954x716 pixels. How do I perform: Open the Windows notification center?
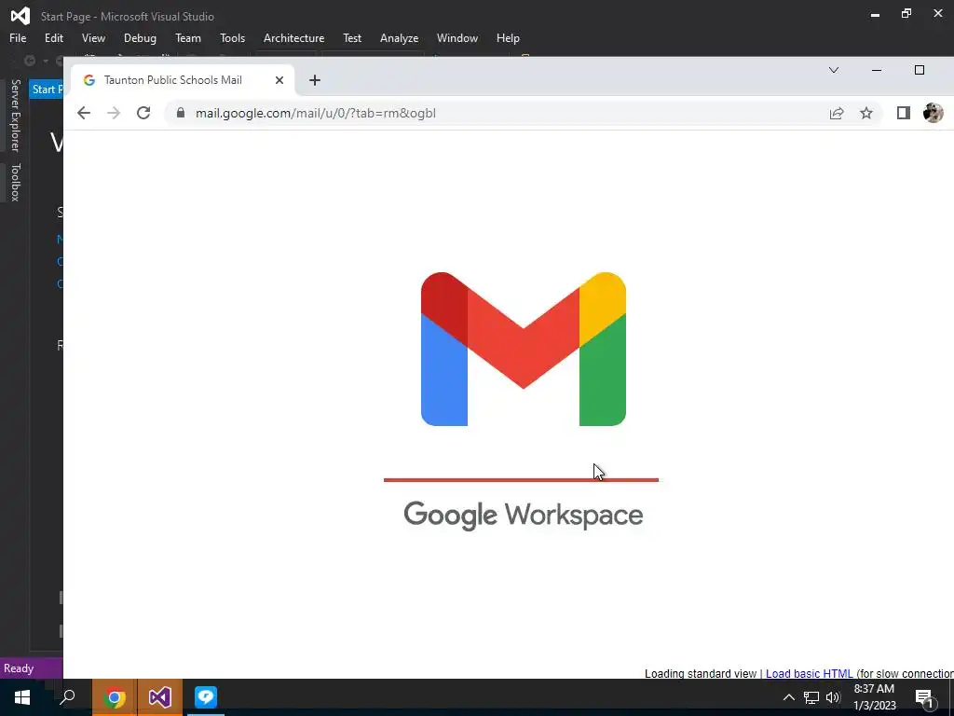click(x=925, y=697)
